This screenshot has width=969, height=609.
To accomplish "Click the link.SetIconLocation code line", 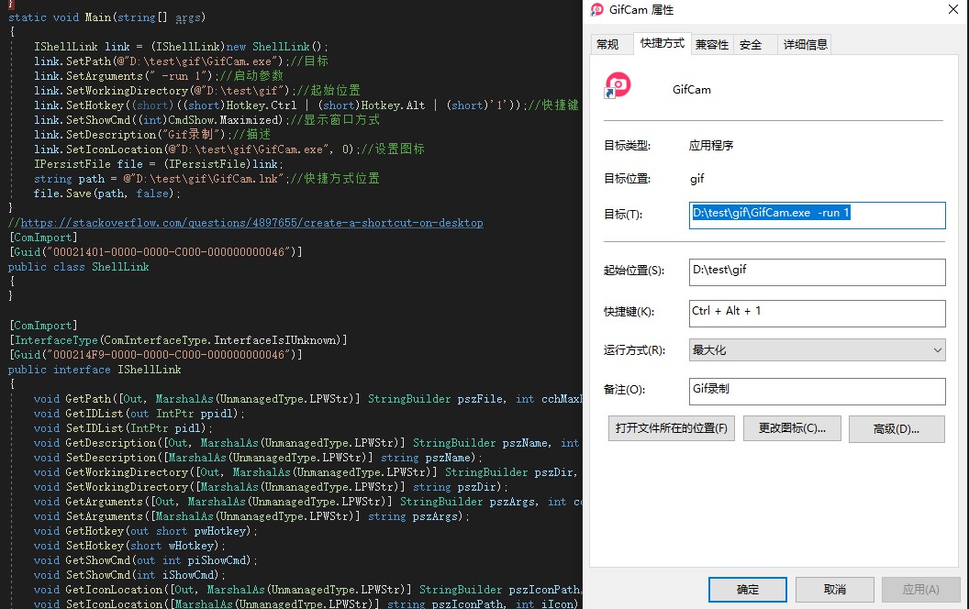I will [228, 149].
